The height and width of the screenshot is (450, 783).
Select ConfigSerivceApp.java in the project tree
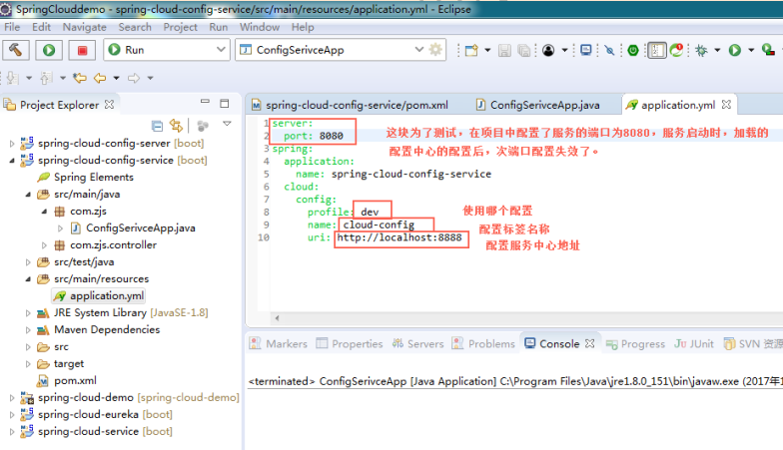pos(140,227)
